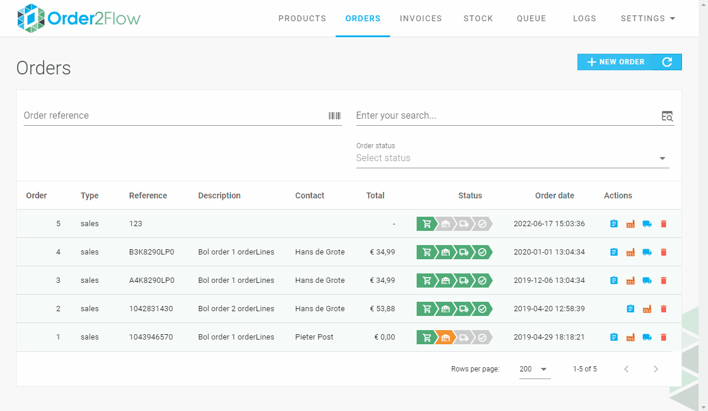The height and width of the screenshot is (411, 708).
Task: Click blue truck action icon for order 5
Action: [647, 224]
